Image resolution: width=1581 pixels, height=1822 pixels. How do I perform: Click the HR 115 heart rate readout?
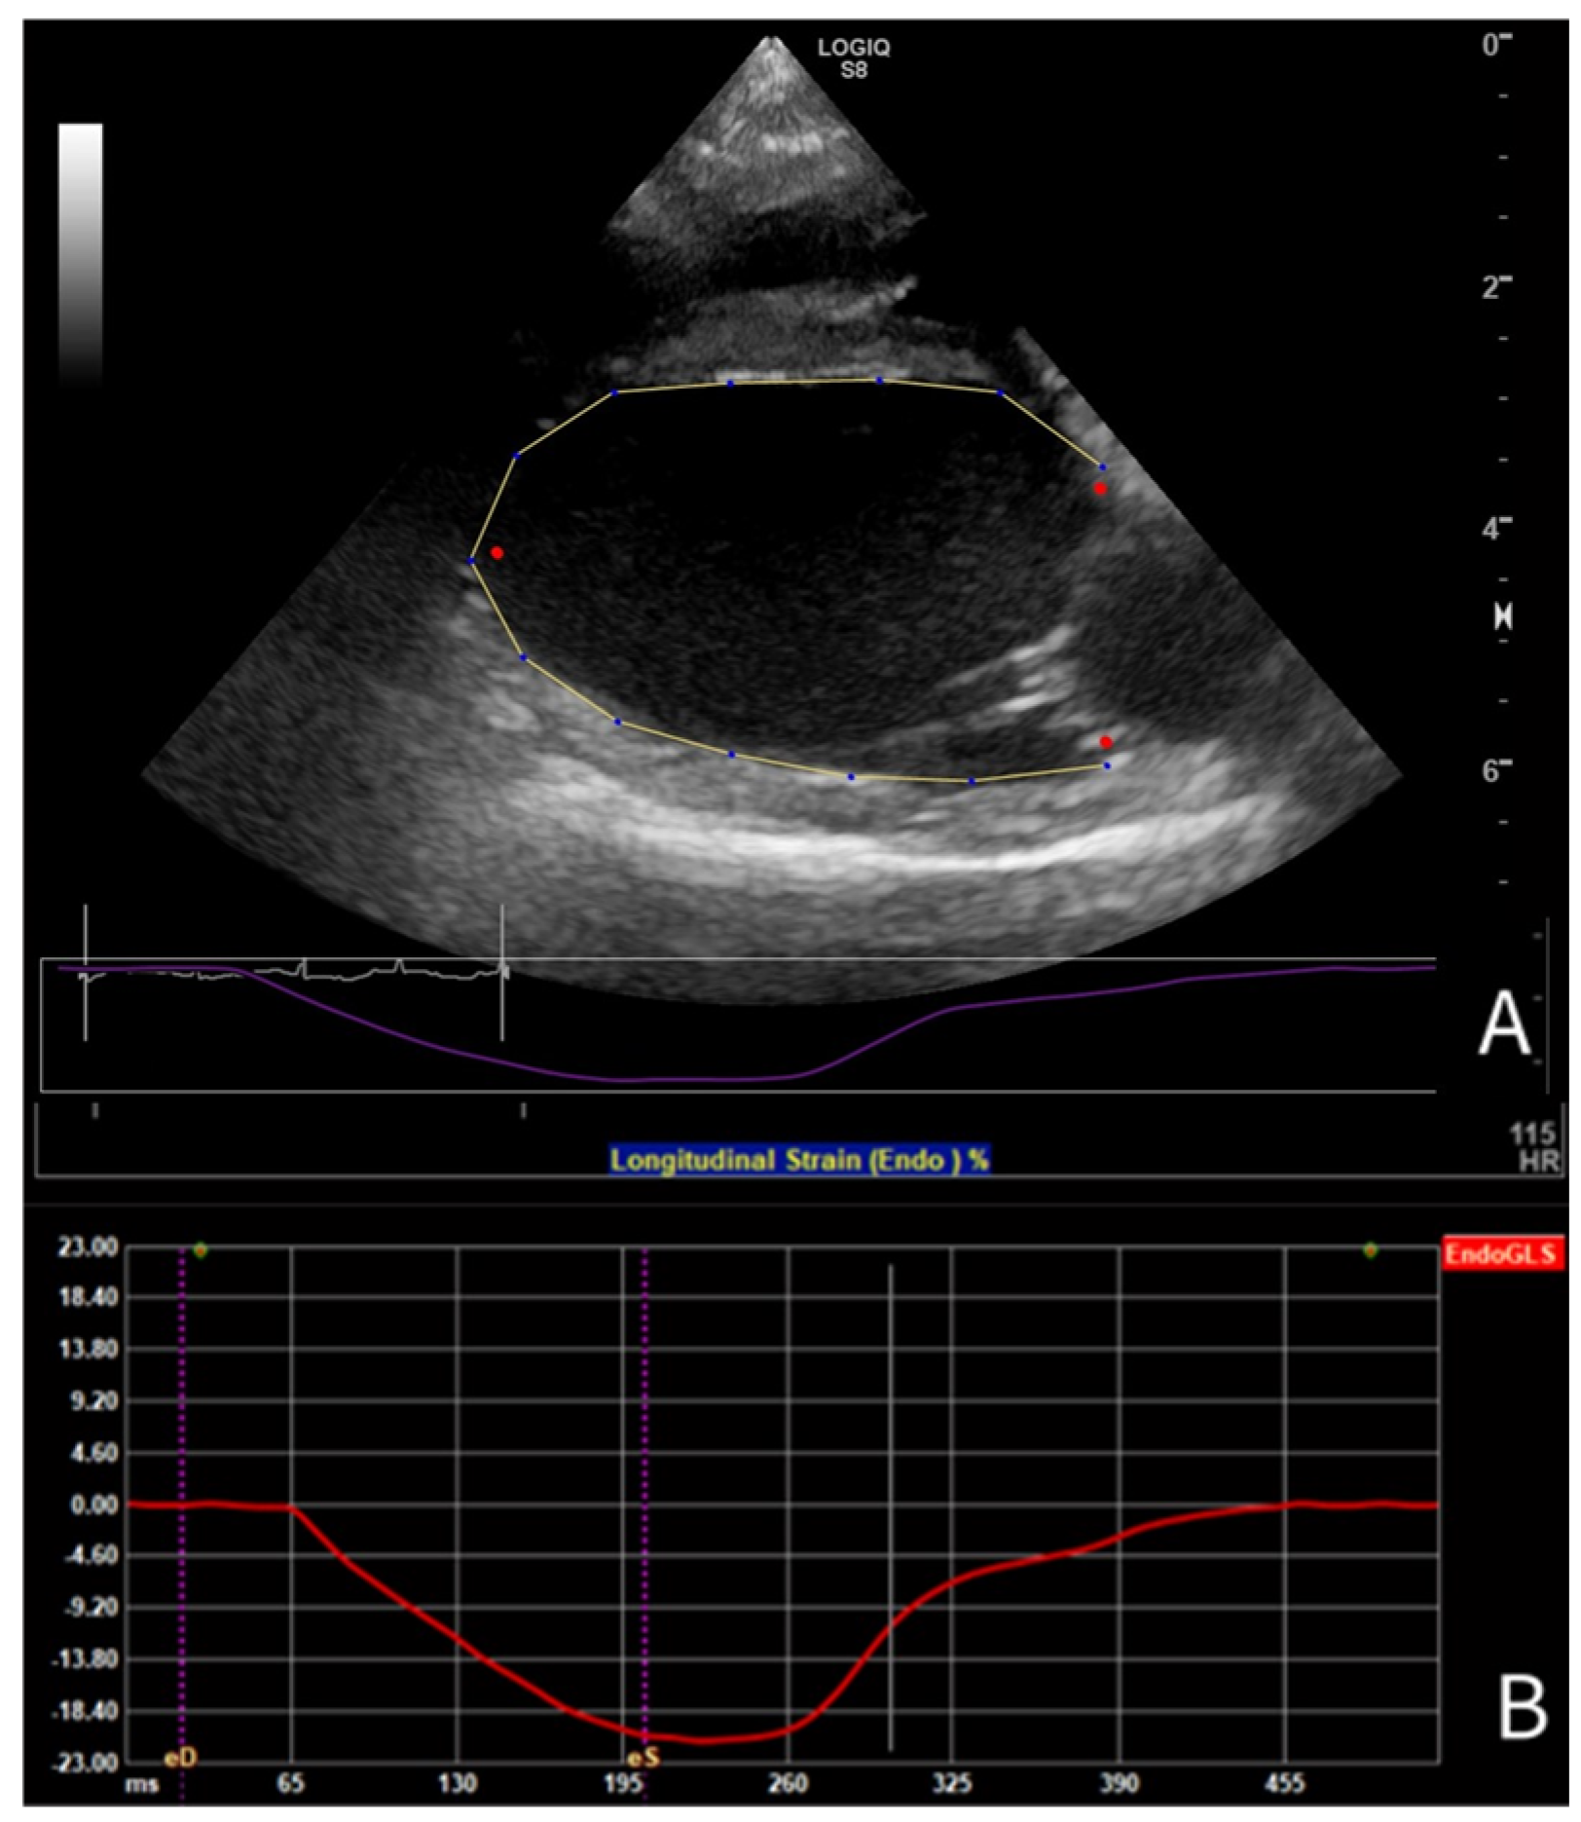(x=1534, y=1147)
